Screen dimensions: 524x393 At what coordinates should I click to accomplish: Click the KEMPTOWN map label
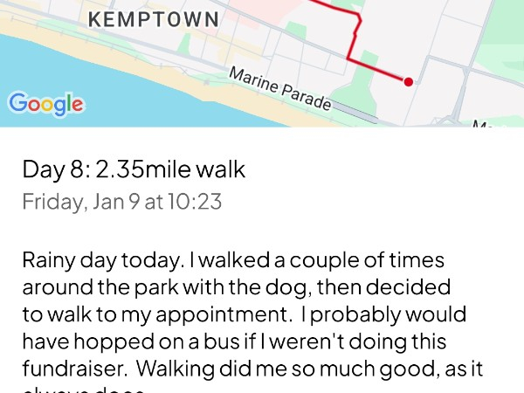[155, 18]
